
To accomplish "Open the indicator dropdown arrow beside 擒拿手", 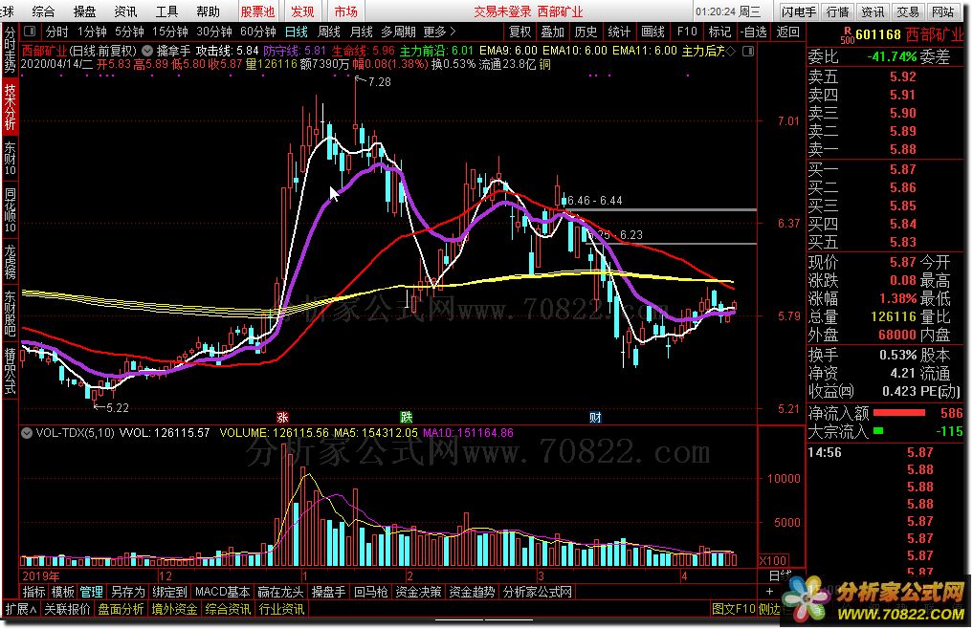I will tap(147, 51).
